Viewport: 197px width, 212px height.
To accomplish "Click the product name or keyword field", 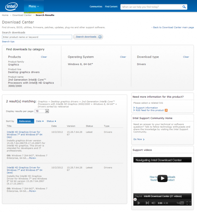I will coord(37,37).
